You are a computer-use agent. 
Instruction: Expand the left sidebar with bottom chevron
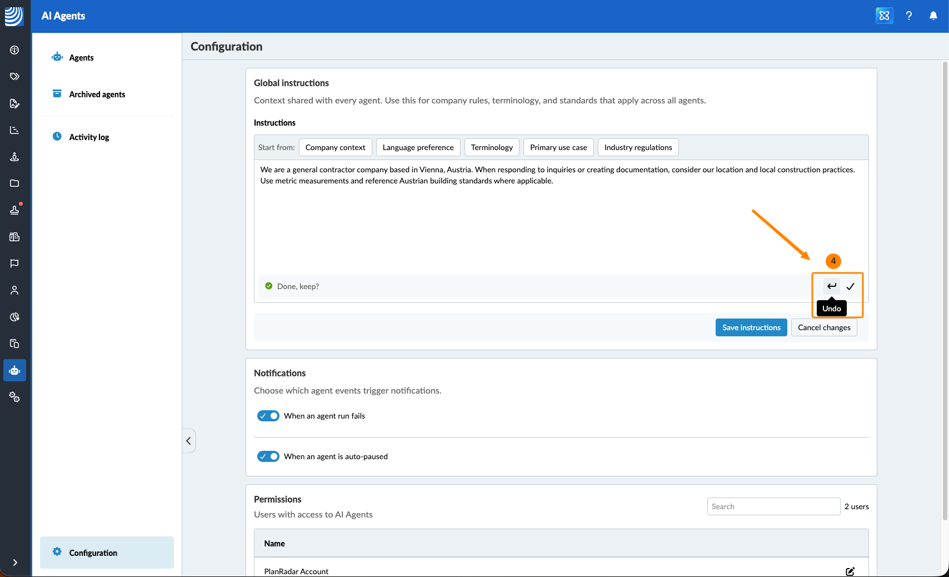pos(14,563)
